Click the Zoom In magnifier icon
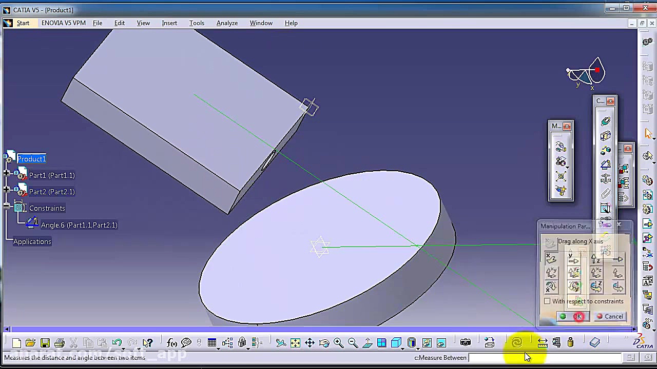 (x=338, y=342)
